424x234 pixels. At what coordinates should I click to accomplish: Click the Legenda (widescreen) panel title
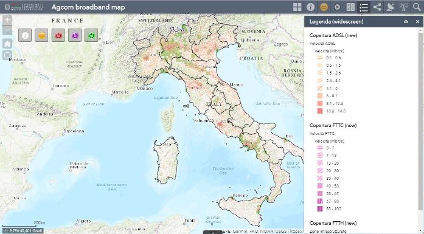336,22
